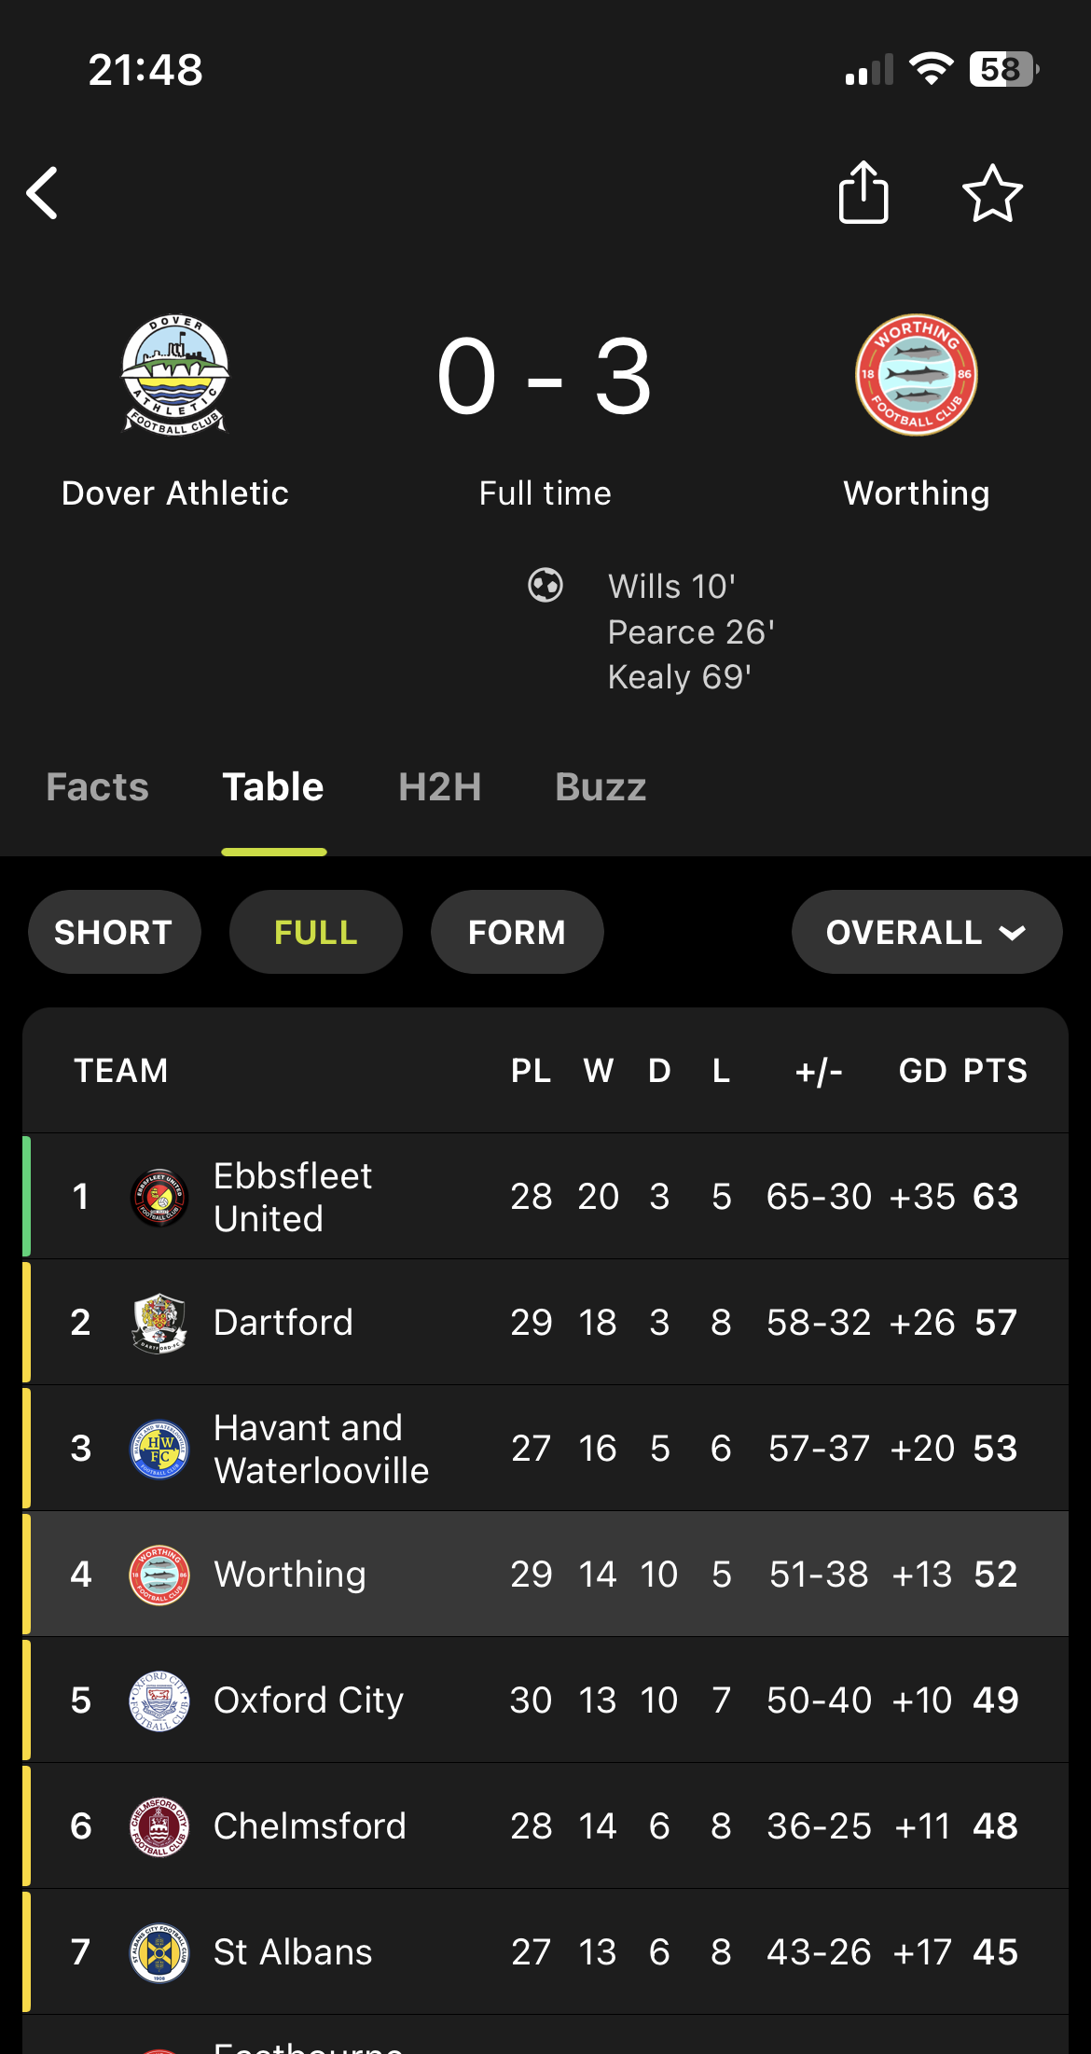Switch to the Facts tab

(97, 787)
